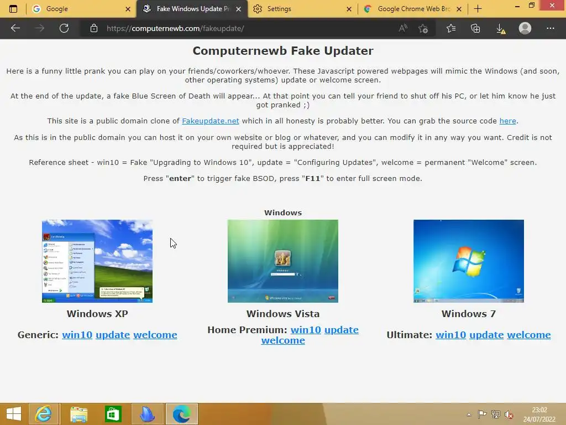Click the 'Windows XP' caption

[97, 314]
